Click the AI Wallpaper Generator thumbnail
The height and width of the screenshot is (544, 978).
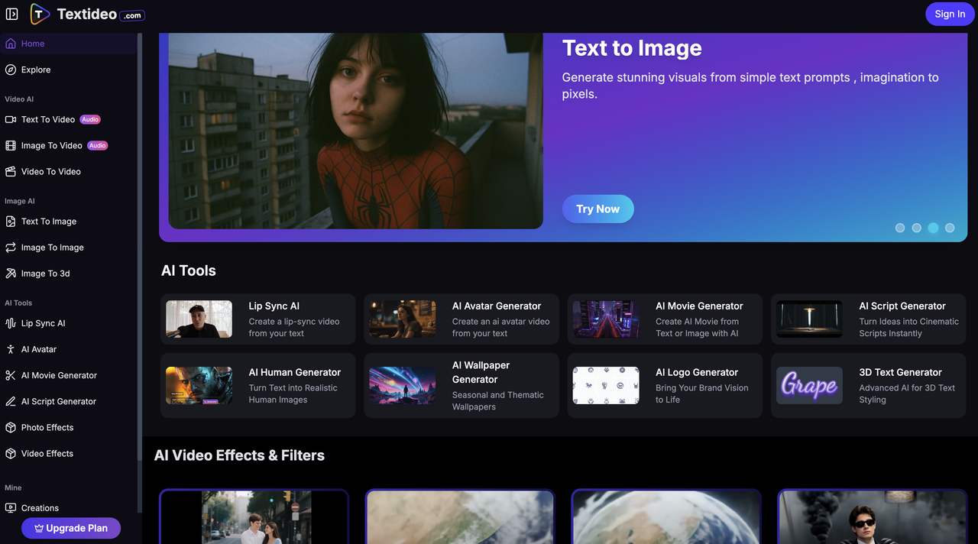coord(403,386)
